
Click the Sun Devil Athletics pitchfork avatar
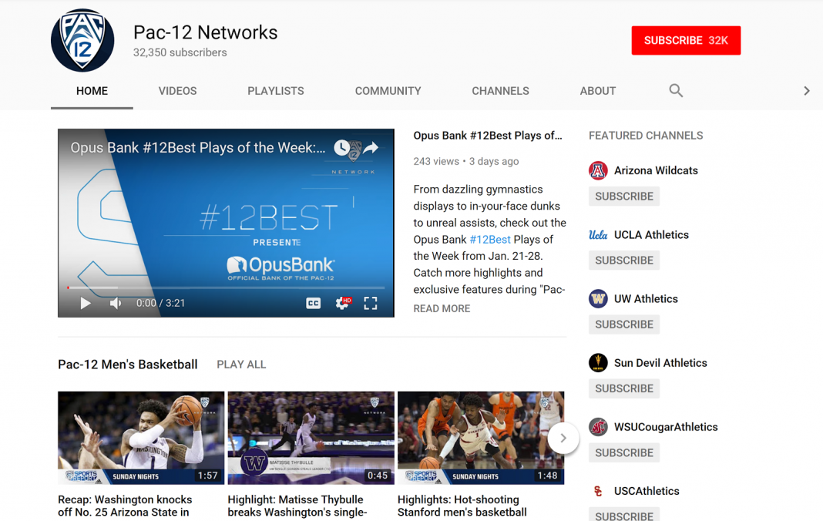pyautogui.click(x=598, y=363)
